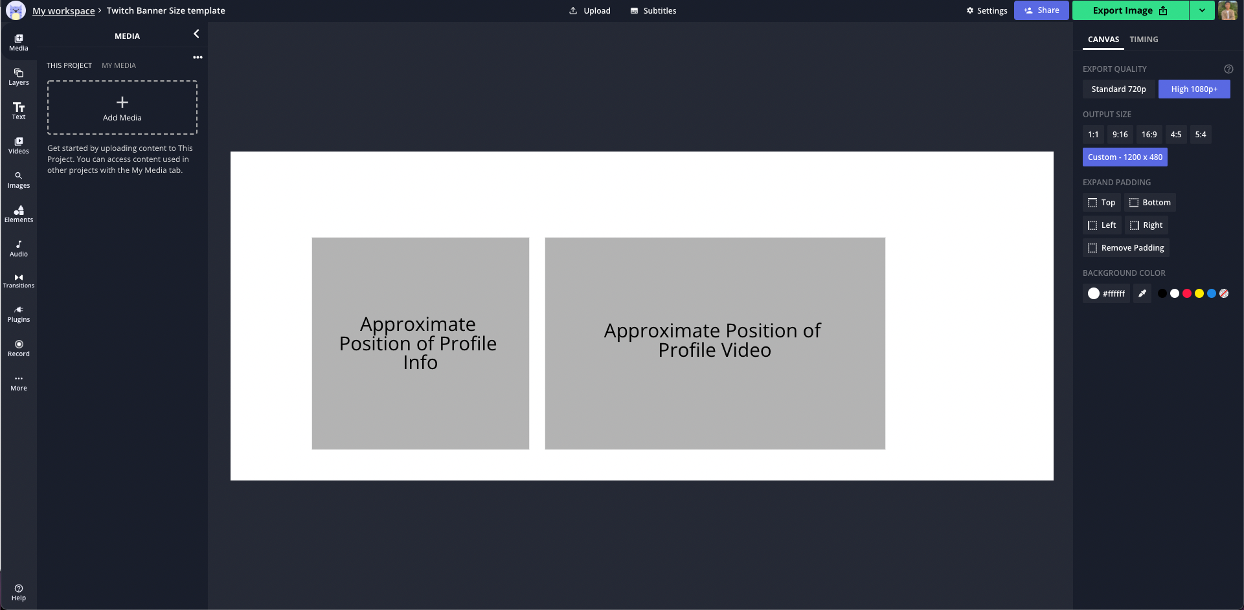This screenshot has height=610, width=1244.
Task: Click the My workspace link
Action: point(63,11)
